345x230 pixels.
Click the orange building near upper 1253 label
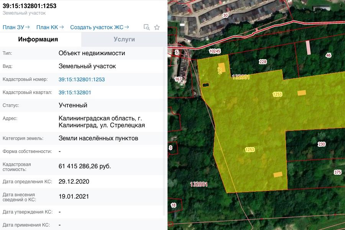pos(302,93)
